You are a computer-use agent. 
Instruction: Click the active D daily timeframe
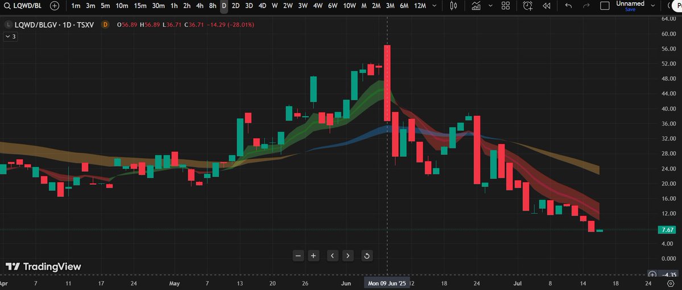tap(224, 6)
